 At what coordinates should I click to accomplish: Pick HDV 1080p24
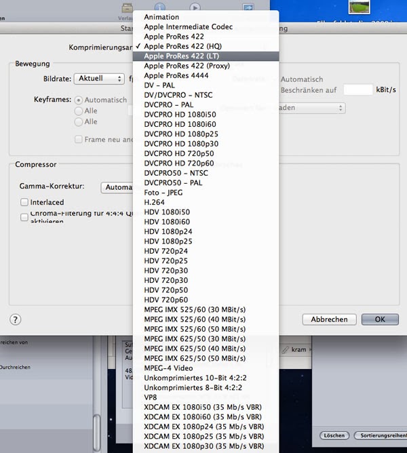click(x=206, y=231)
